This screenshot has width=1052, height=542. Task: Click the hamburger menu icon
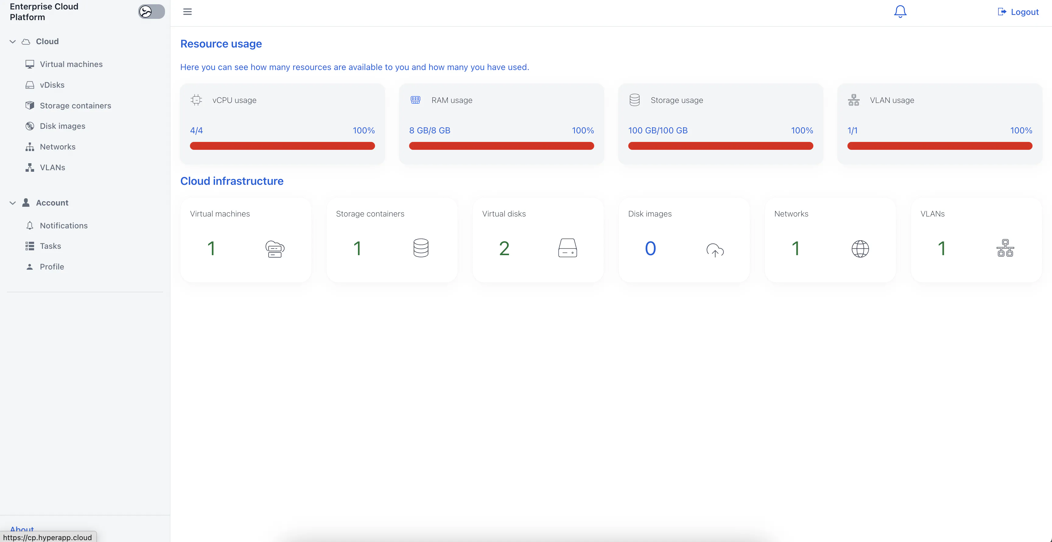(x=188, y=12)
